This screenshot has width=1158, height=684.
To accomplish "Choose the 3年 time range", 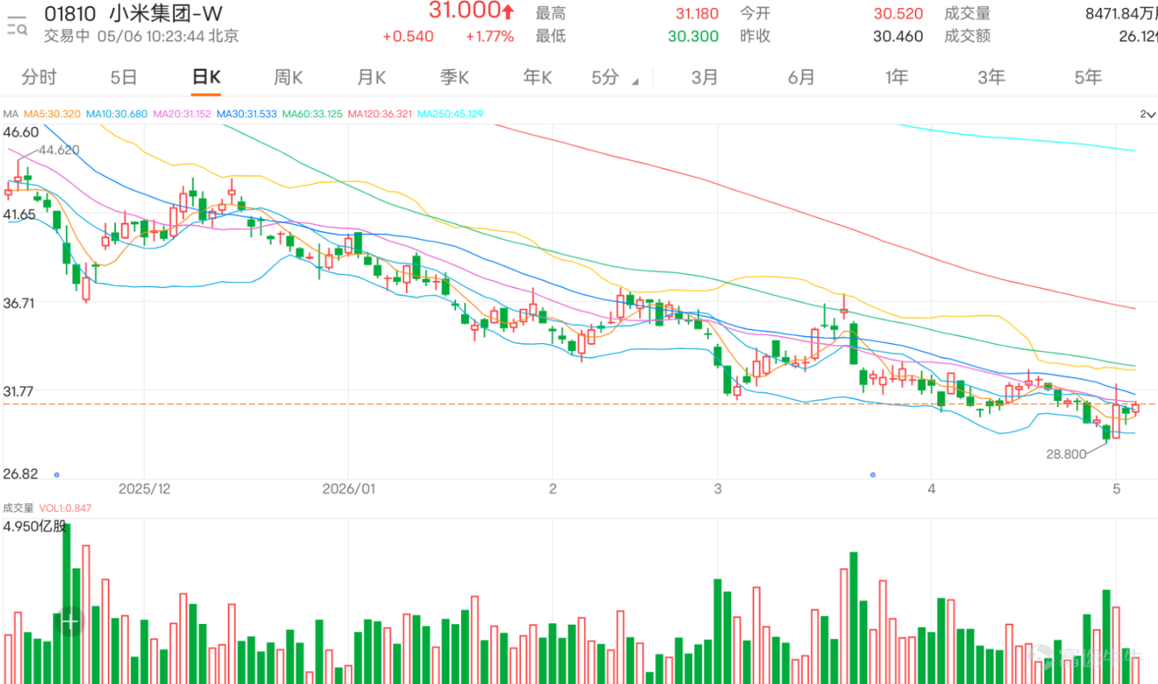I will 991,77.
